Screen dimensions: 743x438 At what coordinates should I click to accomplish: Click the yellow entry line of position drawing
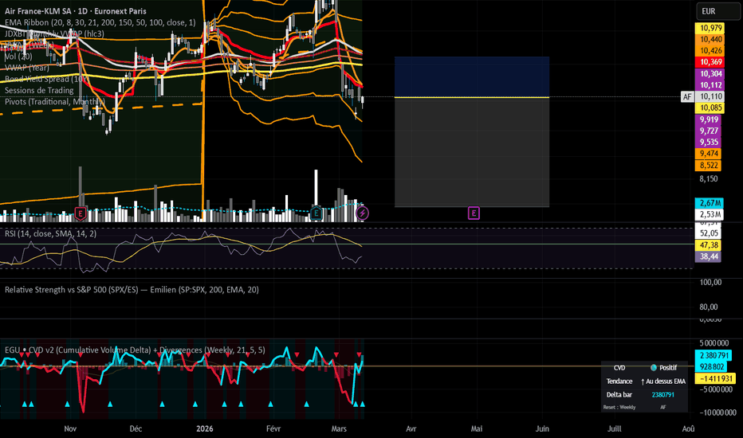click(x=472, y=97)
